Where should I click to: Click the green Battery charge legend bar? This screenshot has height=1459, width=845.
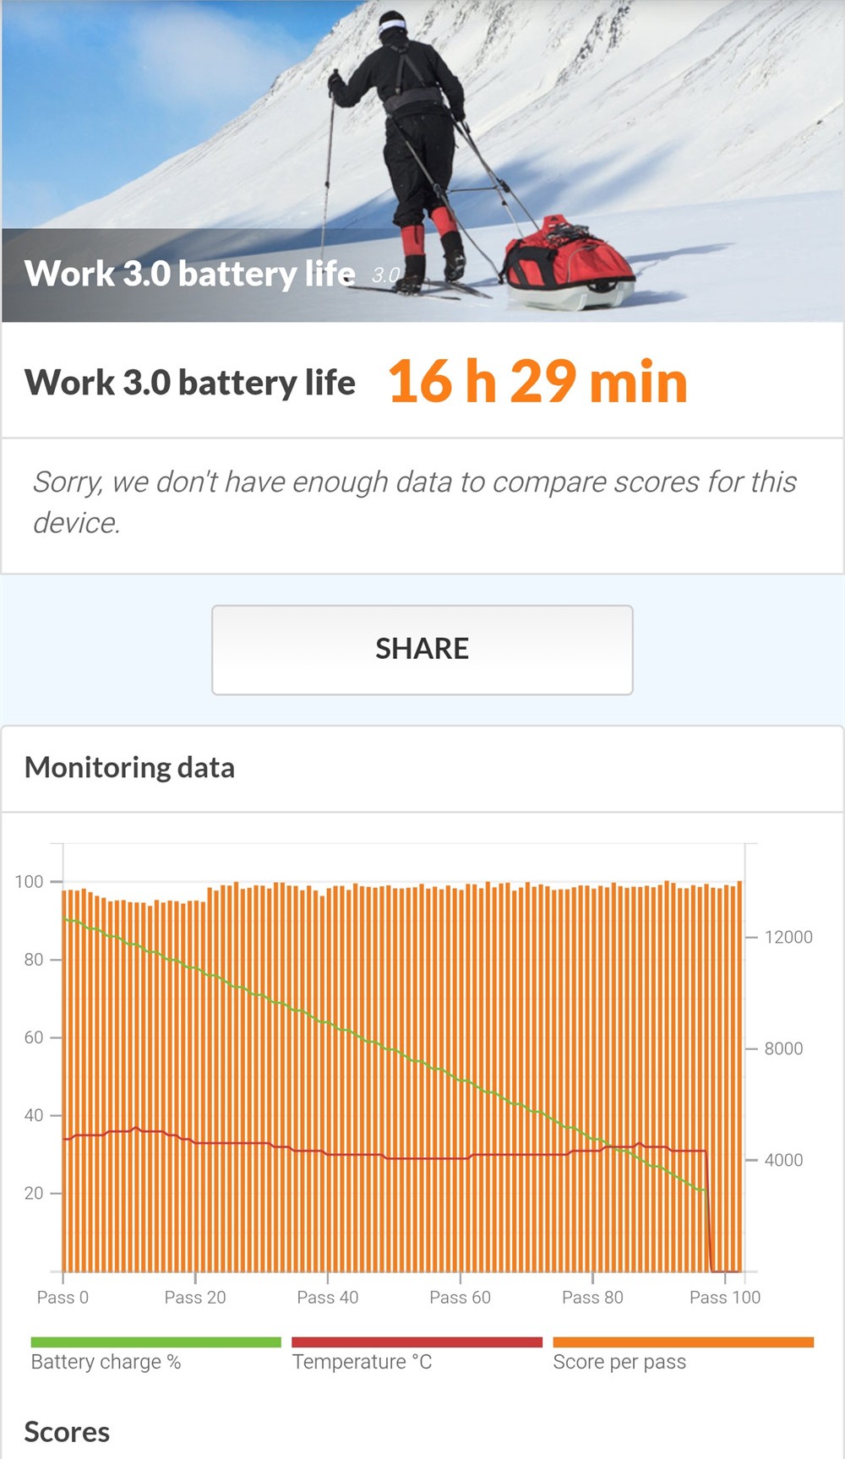point(155,1342)
